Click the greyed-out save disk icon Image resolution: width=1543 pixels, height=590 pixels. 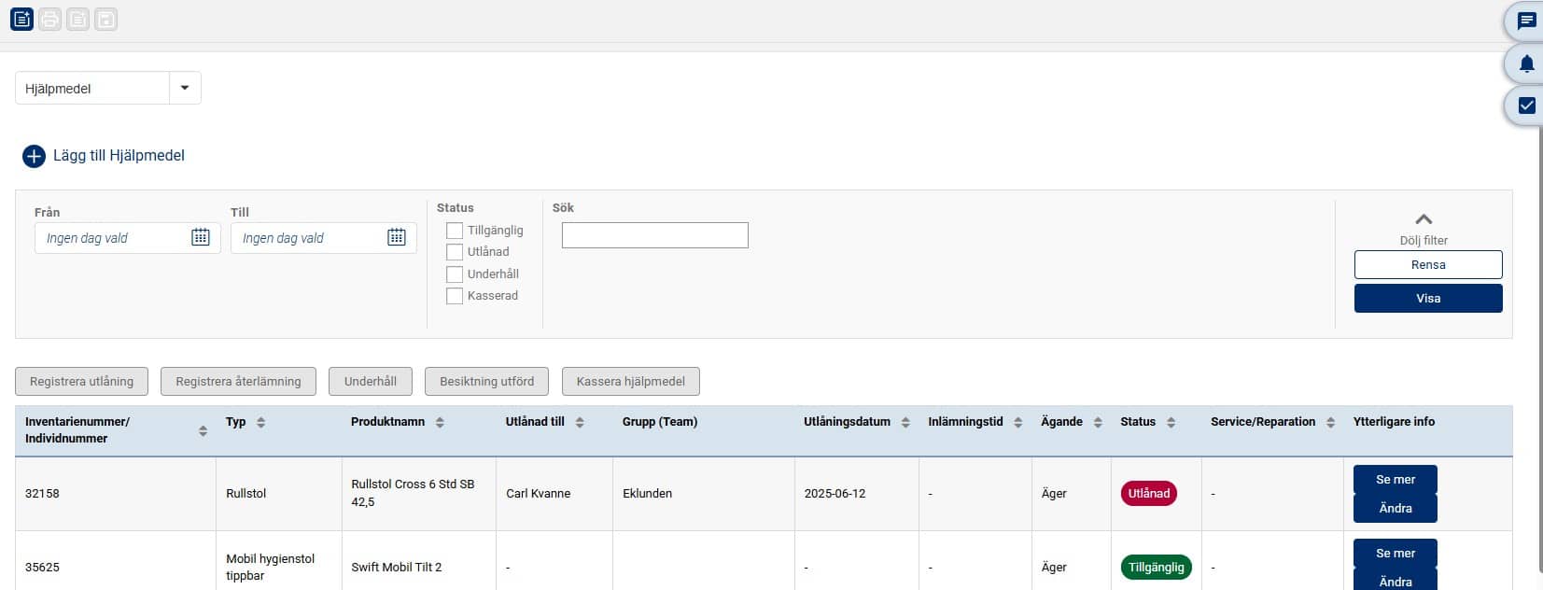(106, 20)
